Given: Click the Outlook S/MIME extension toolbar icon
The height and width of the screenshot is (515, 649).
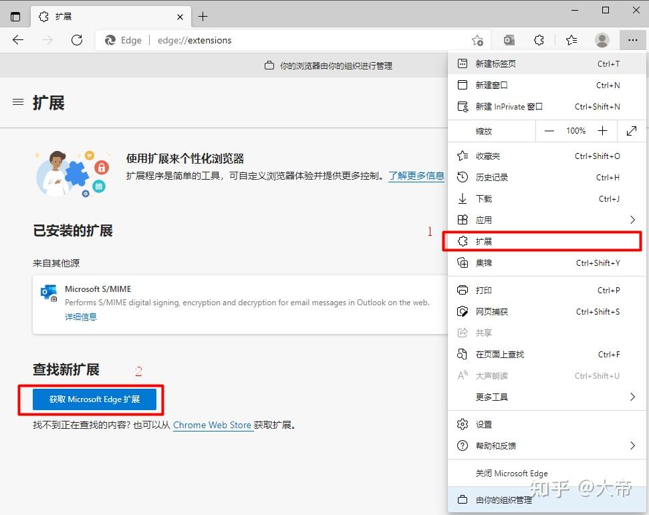Looking at the screenshot, I should [x=509, y=40].
